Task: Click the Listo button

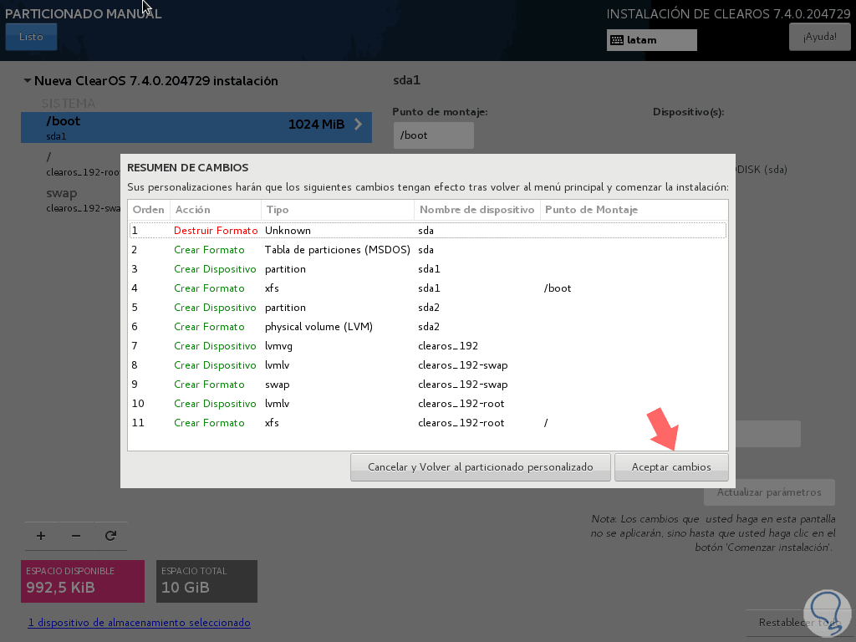Action: (31, 37)
